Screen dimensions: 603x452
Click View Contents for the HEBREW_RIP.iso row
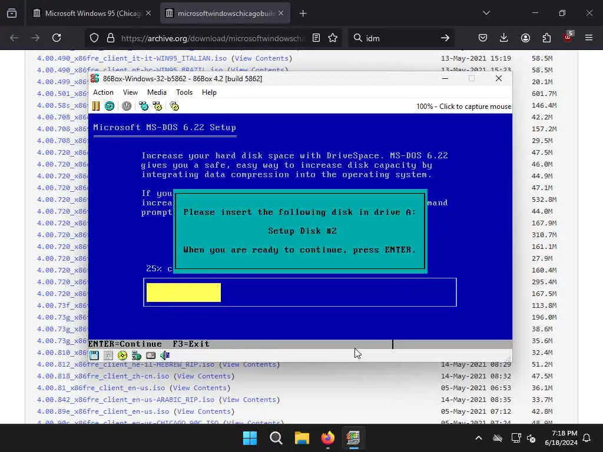(x=249, y=364)
